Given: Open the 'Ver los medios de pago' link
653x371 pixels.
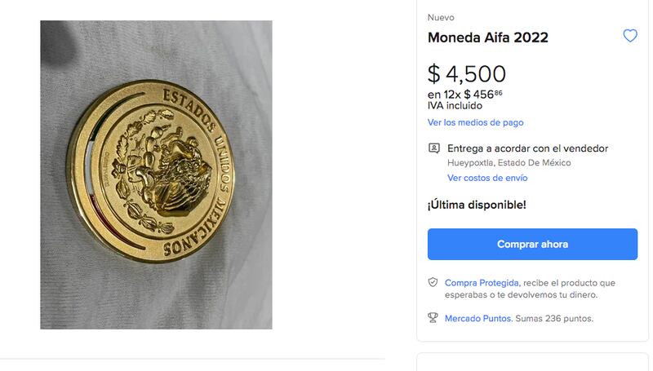Looking at the screenshot, I should [475, 122].
